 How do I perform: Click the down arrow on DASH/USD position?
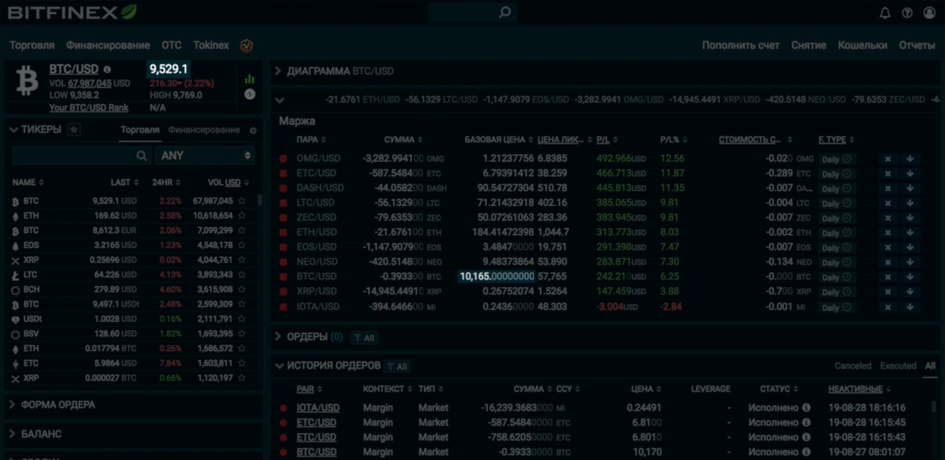click(x=910, y=188)
